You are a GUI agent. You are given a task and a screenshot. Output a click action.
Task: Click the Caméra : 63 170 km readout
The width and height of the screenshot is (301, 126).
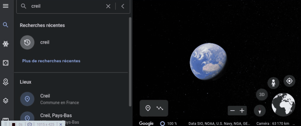coord(273,124)
